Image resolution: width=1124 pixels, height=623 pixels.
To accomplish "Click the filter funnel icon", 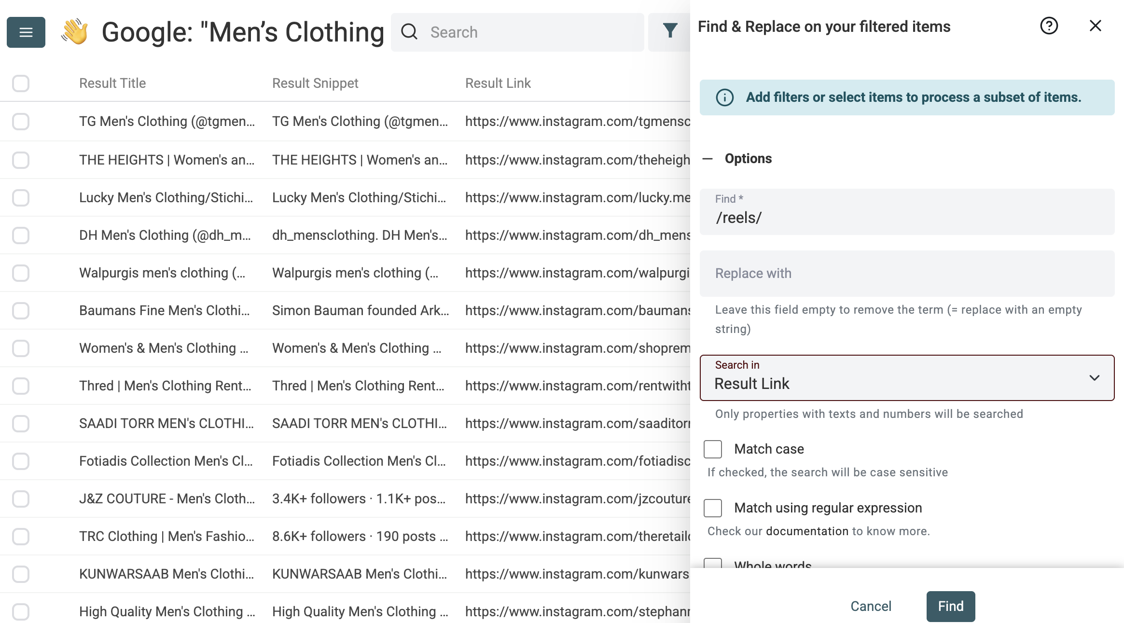I will 670,31.
